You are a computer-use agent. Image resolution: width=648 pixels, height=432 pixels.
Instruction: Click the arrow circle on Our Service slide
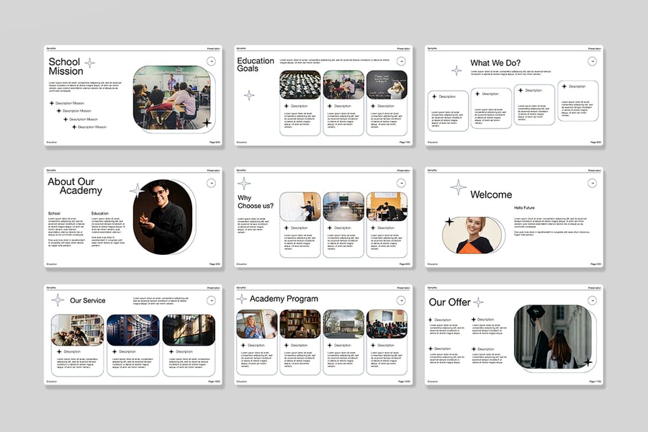[x=210, y=300]
